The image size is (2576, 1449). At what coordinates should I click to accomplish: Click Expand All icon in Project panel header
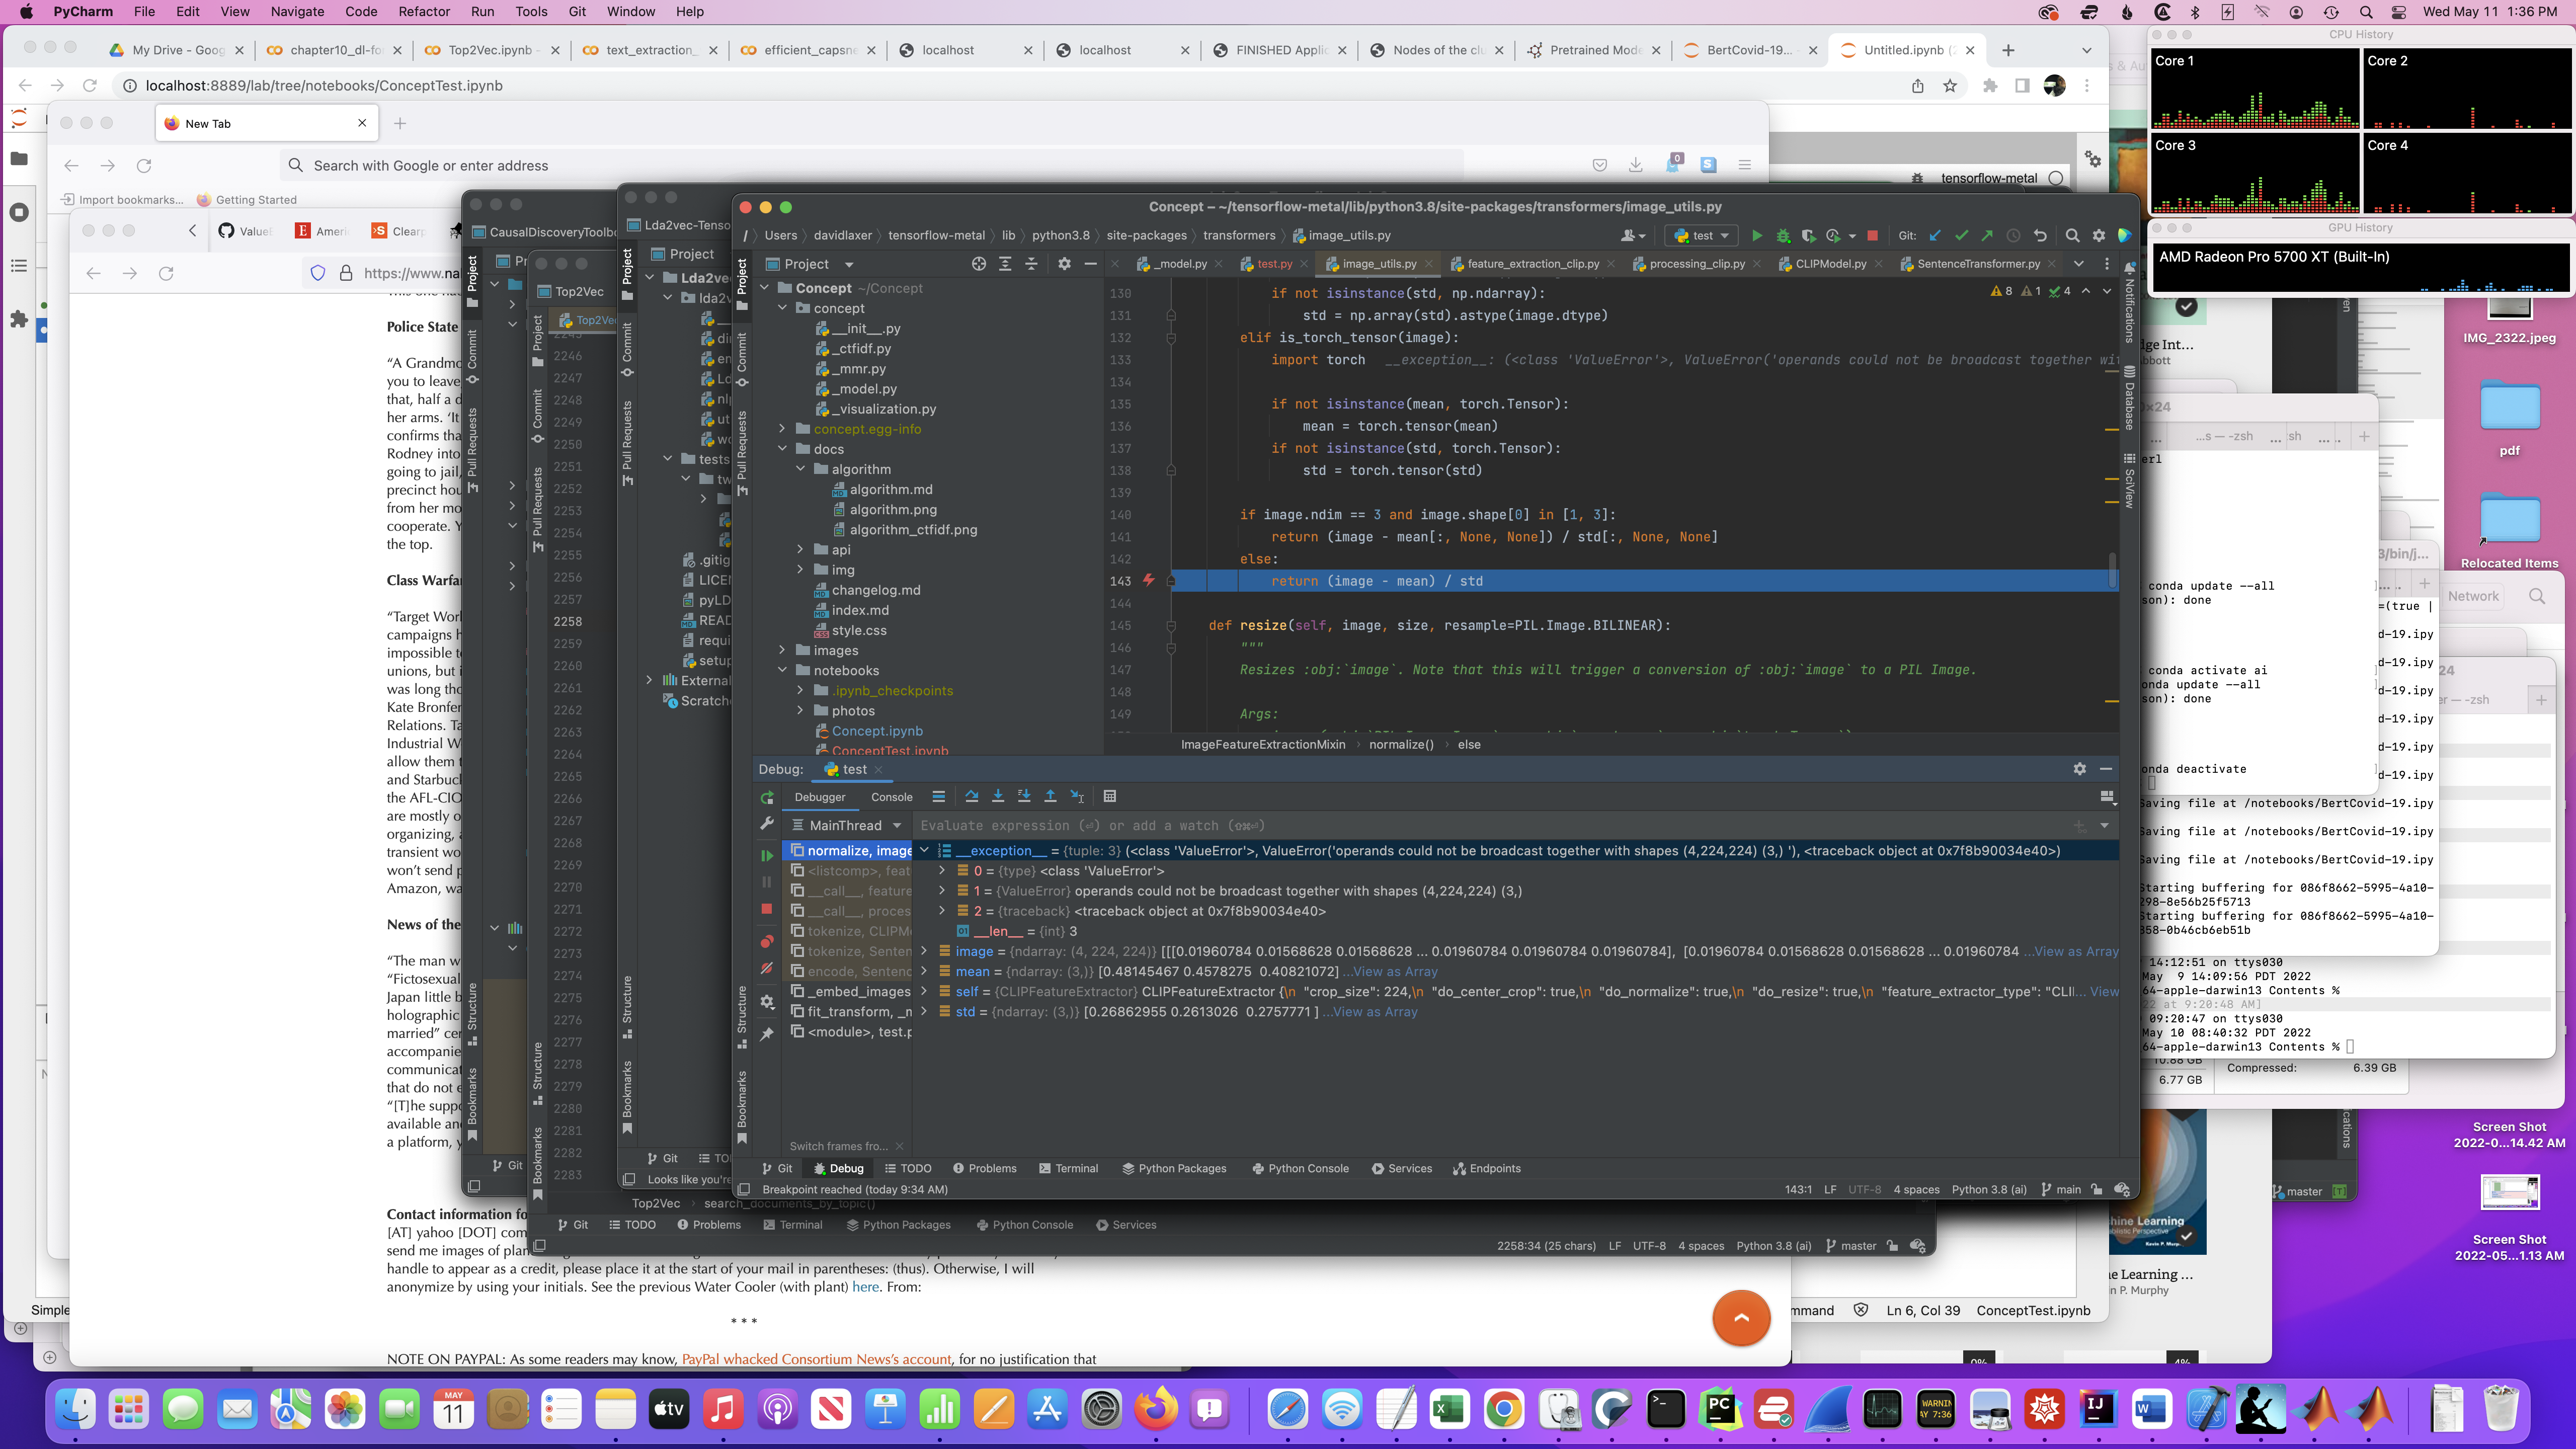pyautogui.click(x=1005, y=264)
